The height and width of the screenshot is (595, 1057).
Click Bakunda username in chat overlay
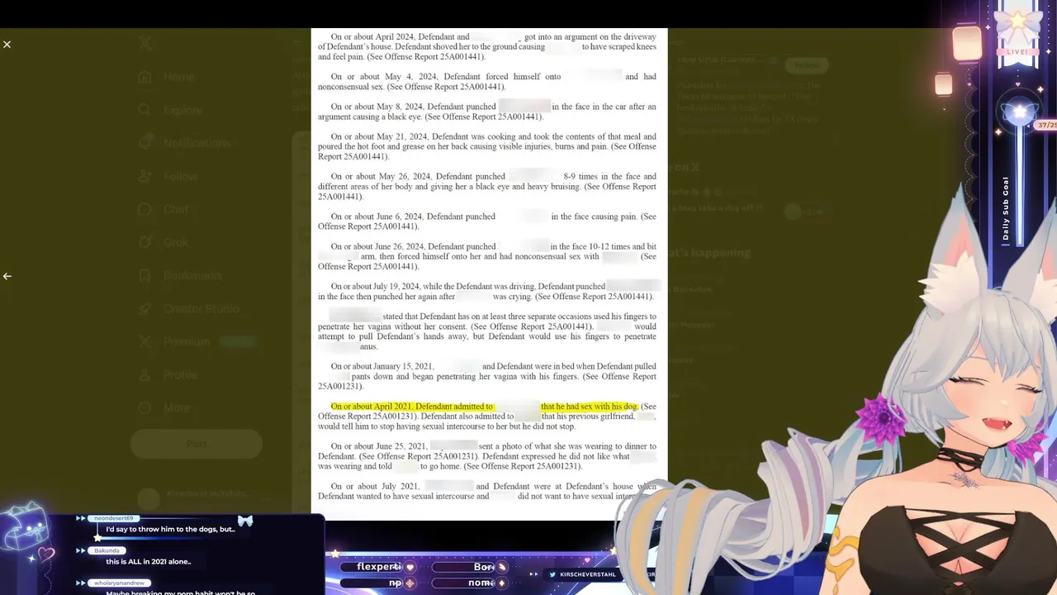click(x=107, y=550)
